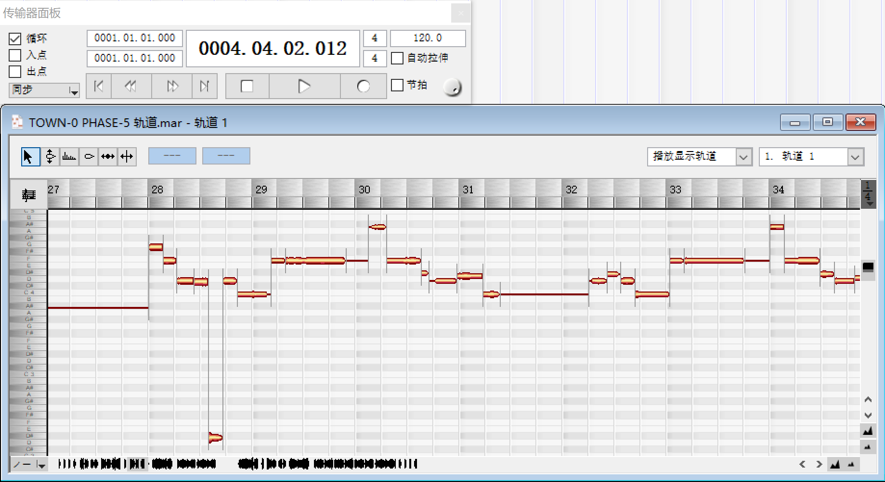This screenshot has height=482, width=885.
Task: Click the rewind transport button
Action: [131, 86]
